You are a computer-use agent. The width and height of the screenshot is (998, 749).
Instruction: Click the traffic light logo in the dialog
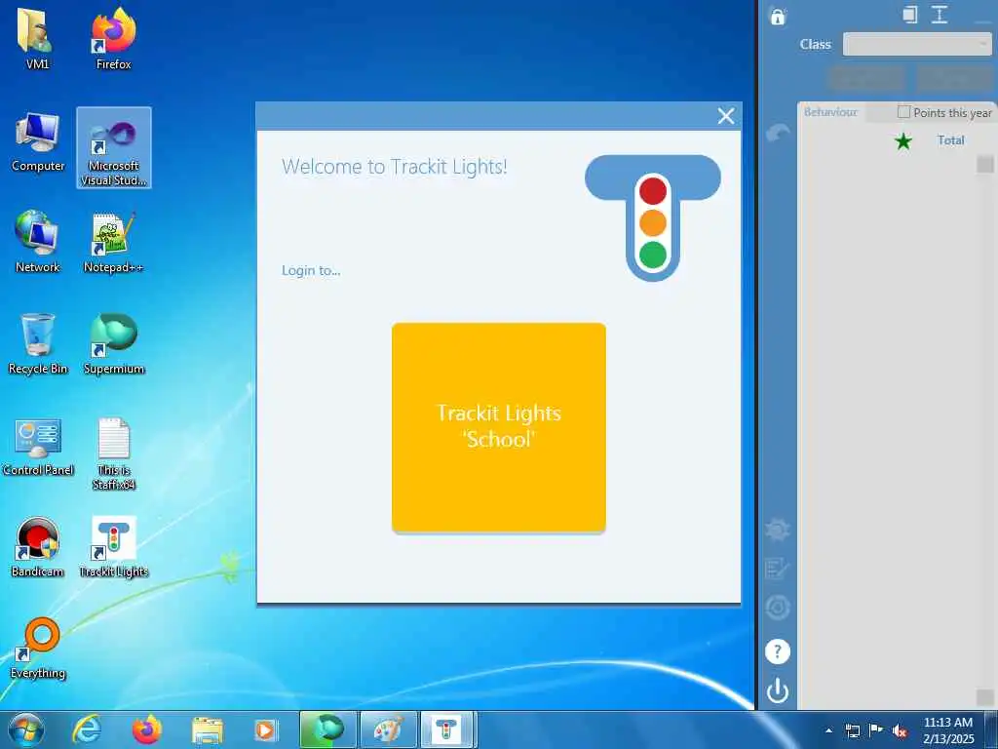[x=652, y=217]
